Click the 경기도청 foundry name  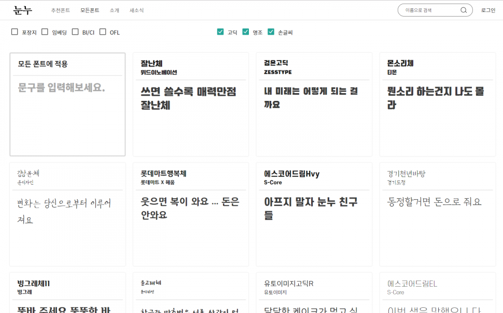point(396,183)
